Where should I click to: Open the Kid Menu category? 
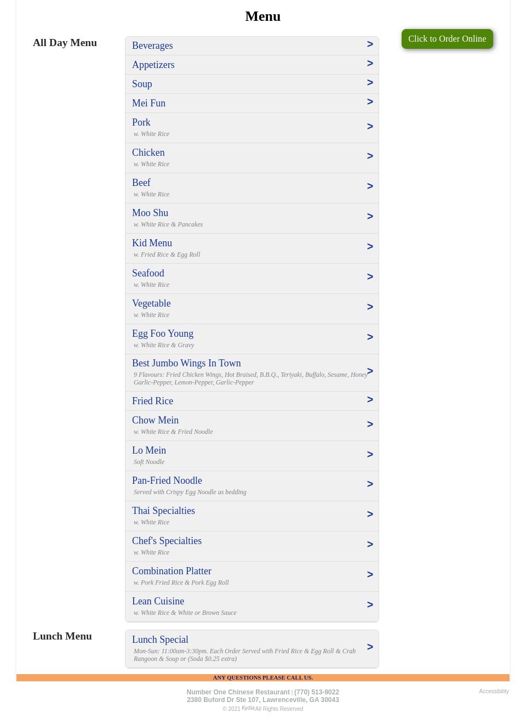click(152, 243)
